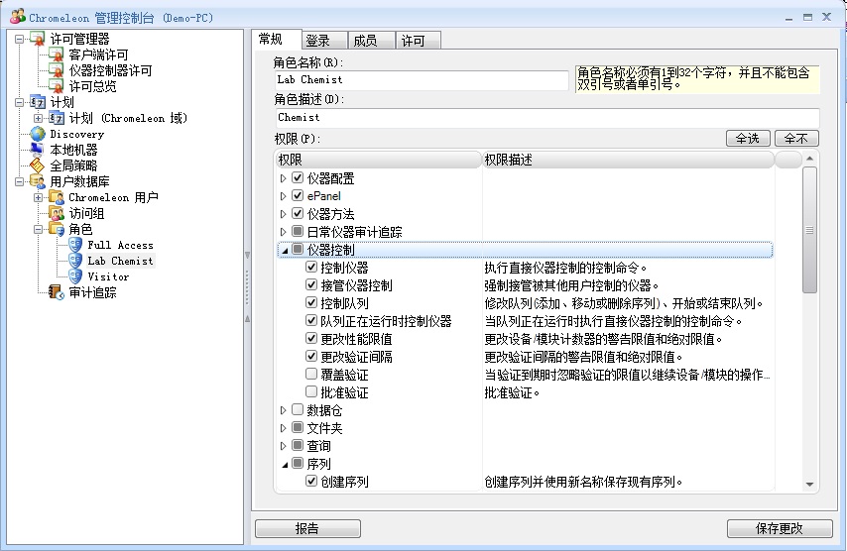
Task: Switch to the 登录 tab
Action: coord(324,41)
